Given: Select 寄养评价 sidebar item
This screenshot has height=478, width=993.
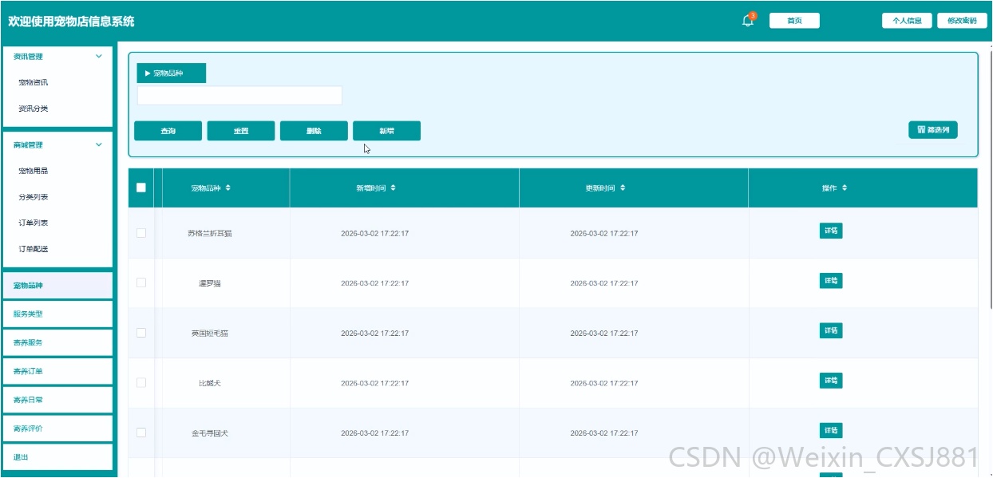Looking at the screenshot, I should [57, 429].
